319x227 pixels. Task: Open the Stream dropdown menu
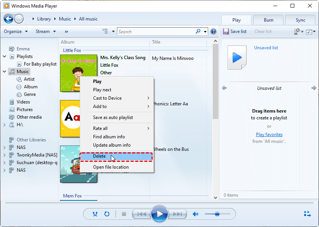tap(46, 31)
